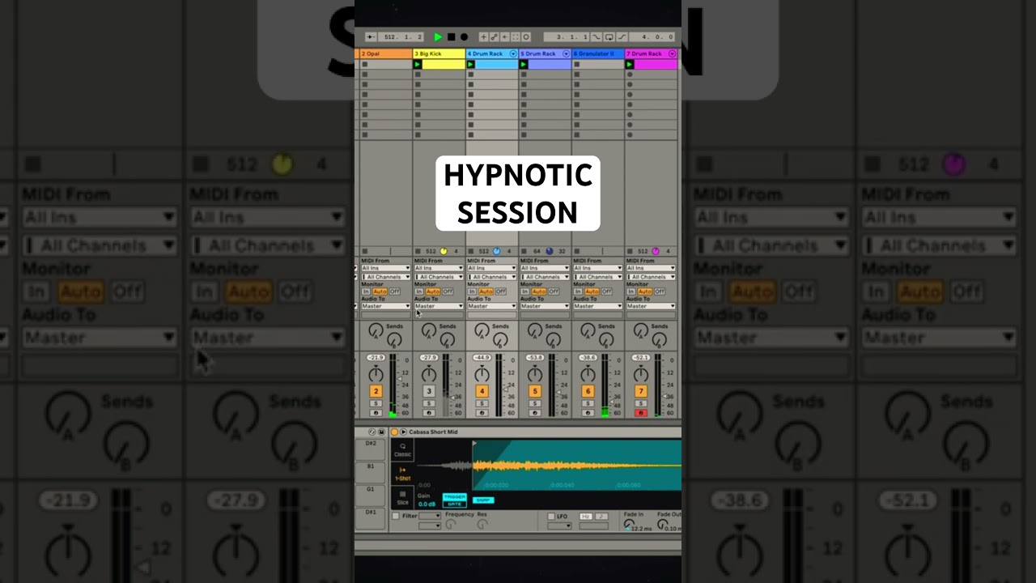Select the 3 Big Kick track header
1036x583 pixels.
[x=439, y=53]
